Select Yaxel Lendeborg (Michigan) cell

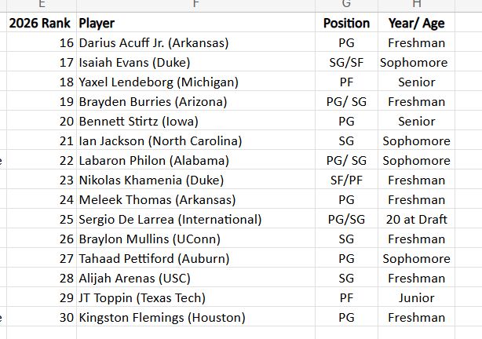tap(195, 82)
